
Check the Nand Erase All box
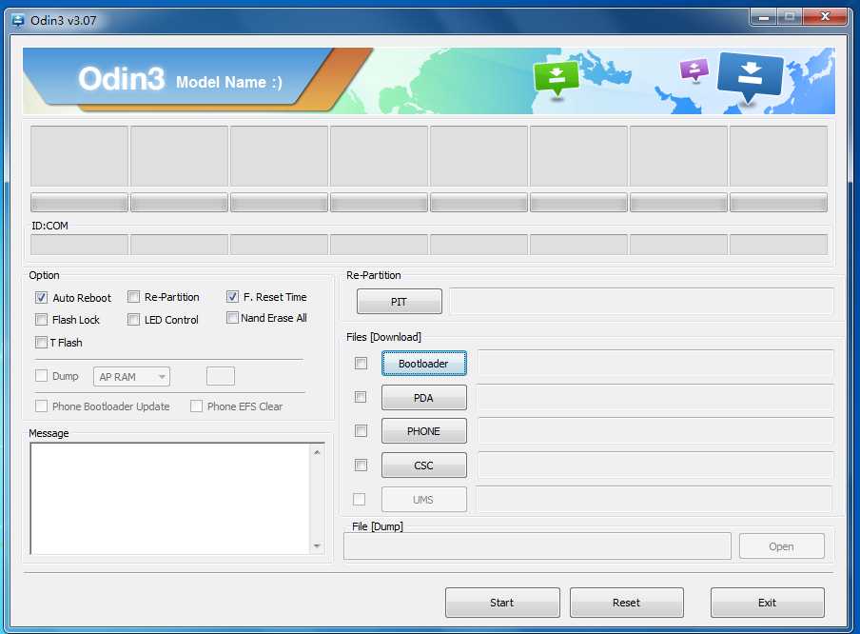click(232, 318)
